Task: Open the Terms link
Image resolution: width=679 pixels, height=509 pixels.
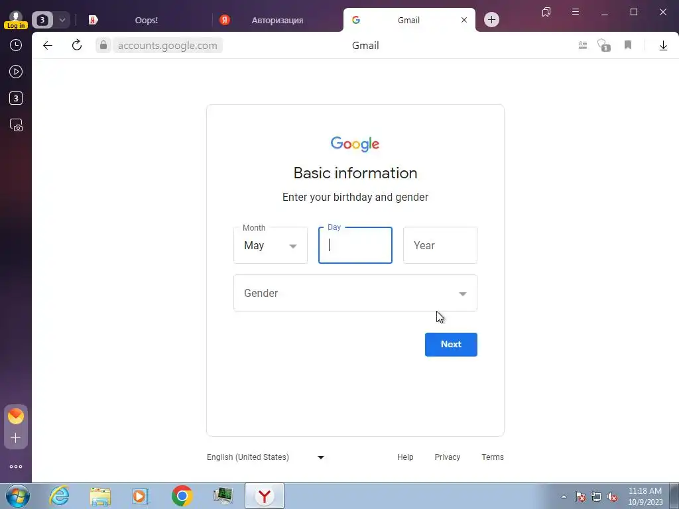Action: pos(493,457)
